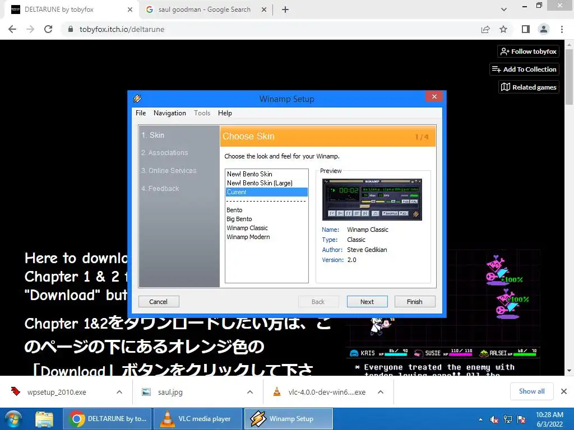Open the Chrome profile avatar
Screen dimensions: 574x430
click(544, 29)
